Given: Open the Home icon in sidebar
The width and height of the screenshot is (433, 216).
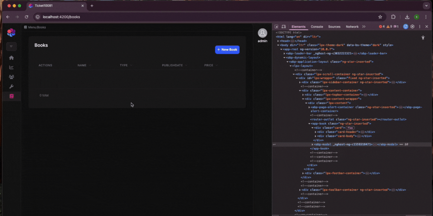Looking at the screenshot, I should (11, 58).
